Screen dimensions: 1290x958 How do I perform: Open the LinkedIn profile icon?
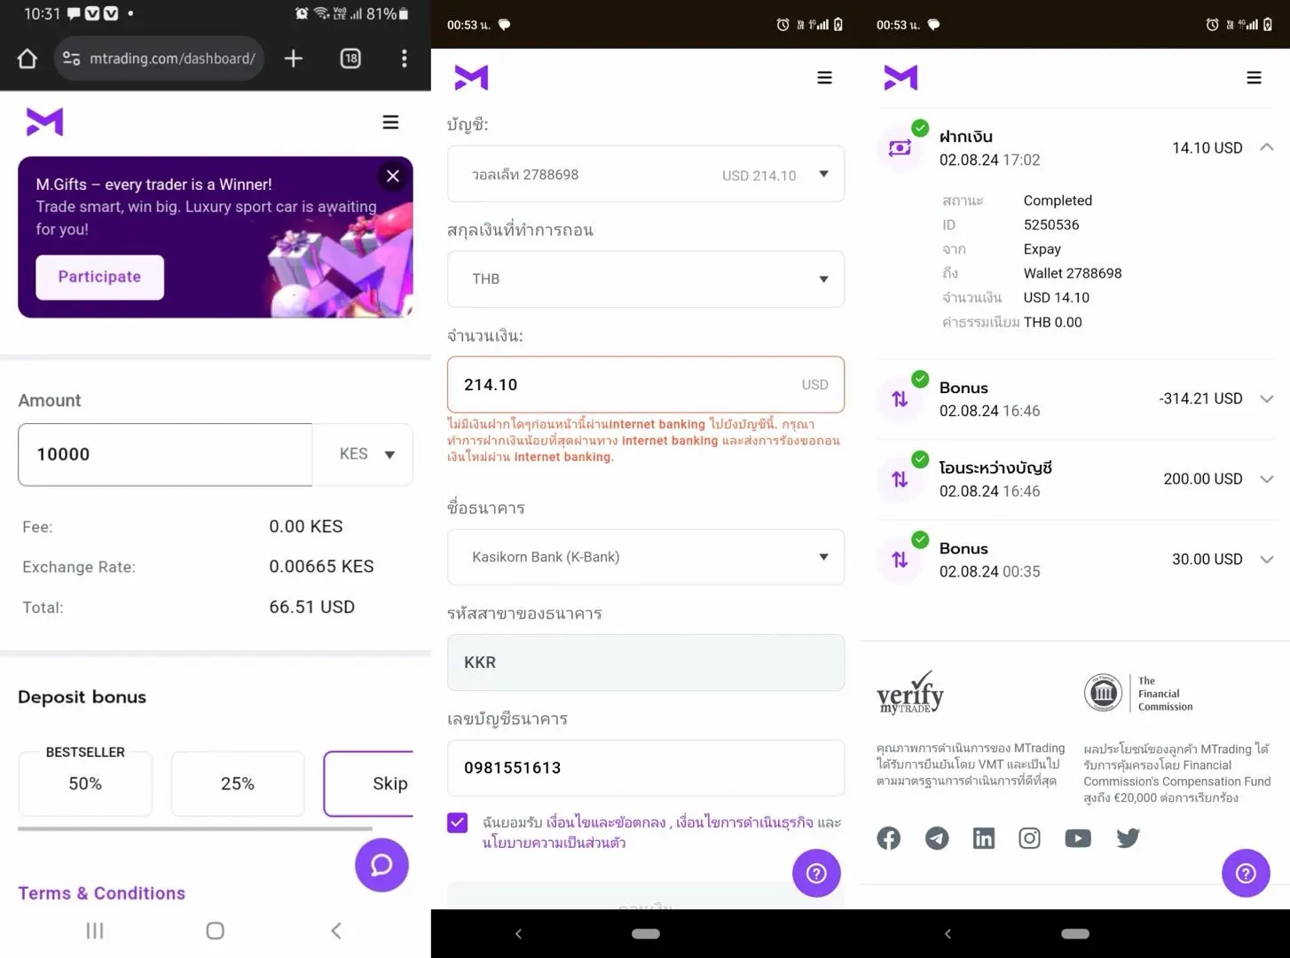(984, 838)
